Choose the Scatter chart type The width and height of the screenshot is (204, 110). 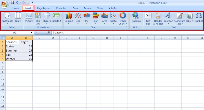click(113, 18)
